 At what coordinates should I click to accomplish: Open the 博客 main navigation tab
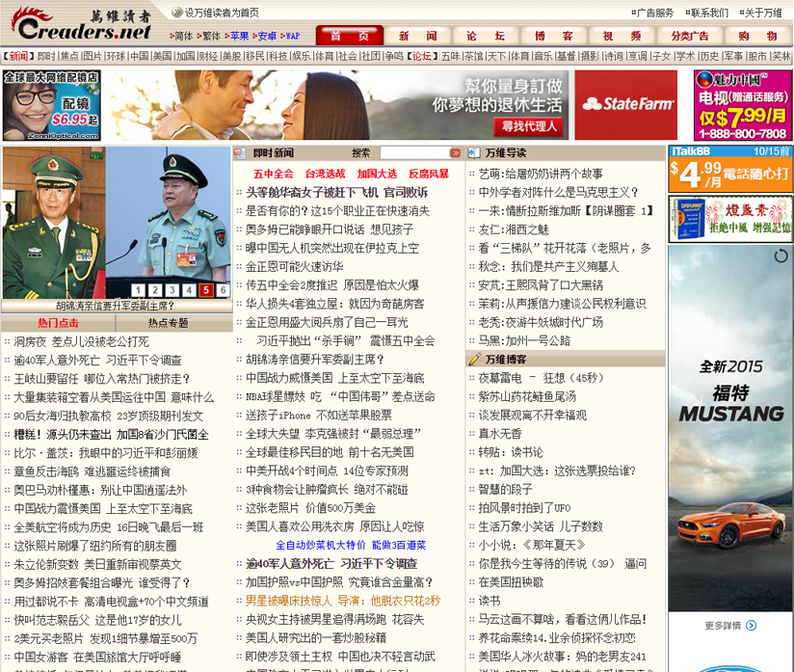(554, 36)
